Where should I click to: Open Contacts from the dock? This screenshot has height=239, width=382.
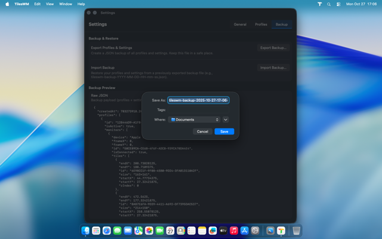tap(181, 231)
